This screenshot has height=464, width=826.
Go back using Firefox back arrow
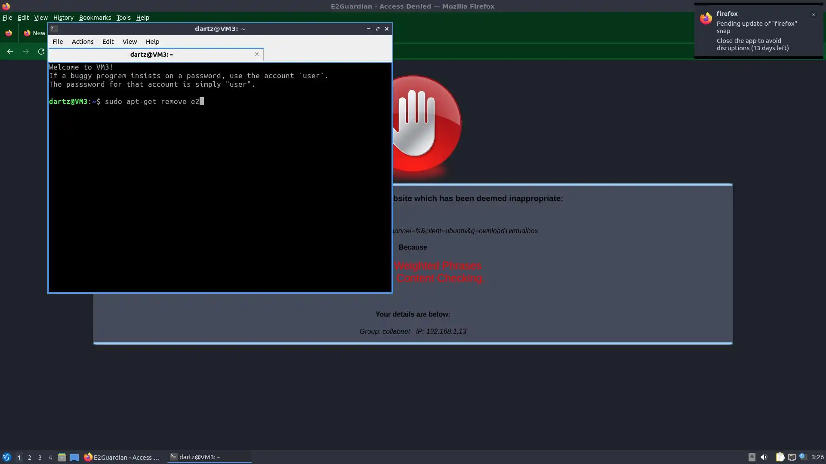click(10, 52)
